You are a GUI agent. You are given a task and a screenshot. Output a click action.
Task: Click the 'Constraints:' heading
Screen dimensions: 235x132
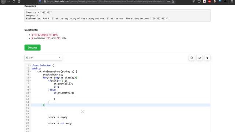(x=31, y=30)
